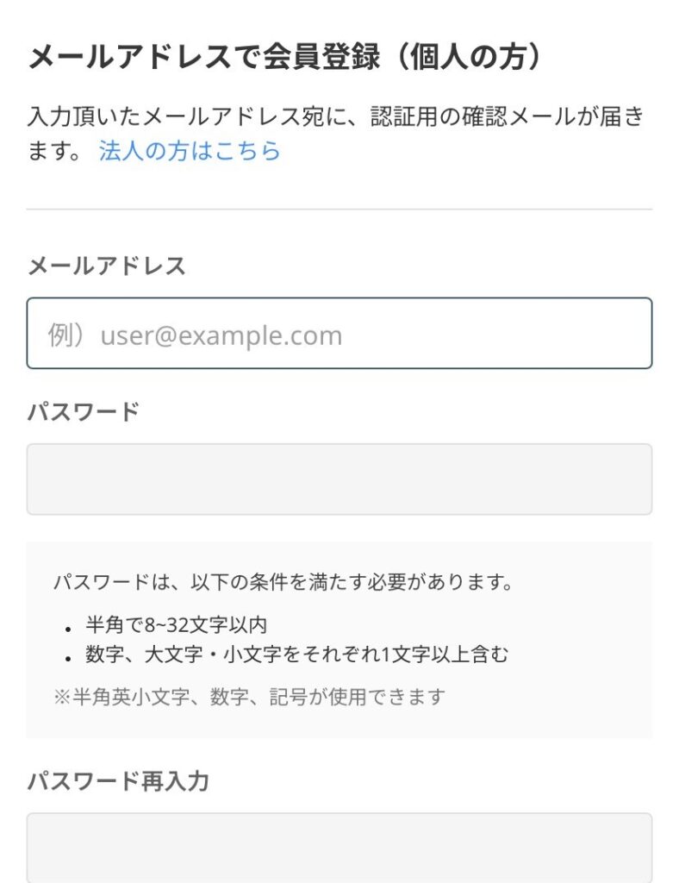
Task: Click the 例）user@example.com placeholder text
Action: pyautogui.click(x=195, y=335)
